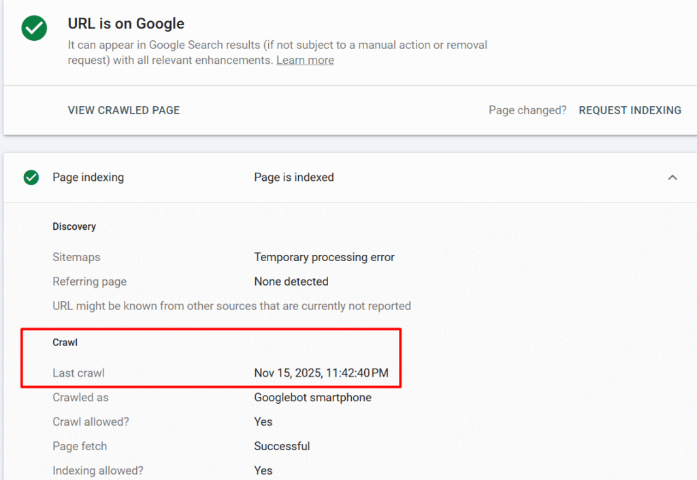The width and height of the screenshot is (697, 480).
Task: Click REQUEST INDEXING
Action: [x=630, y=109]
